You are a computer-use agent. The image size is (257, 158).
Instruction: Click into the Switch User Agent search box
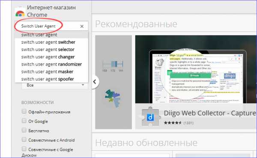coord(49,26)
